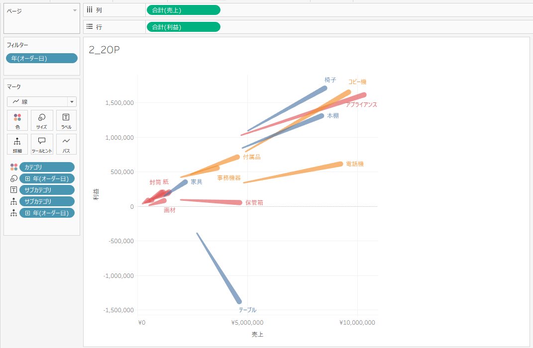Open the ページ shelf dropdown arrow
The height and width of the screenshot is (348, 533).
(75, 10)
